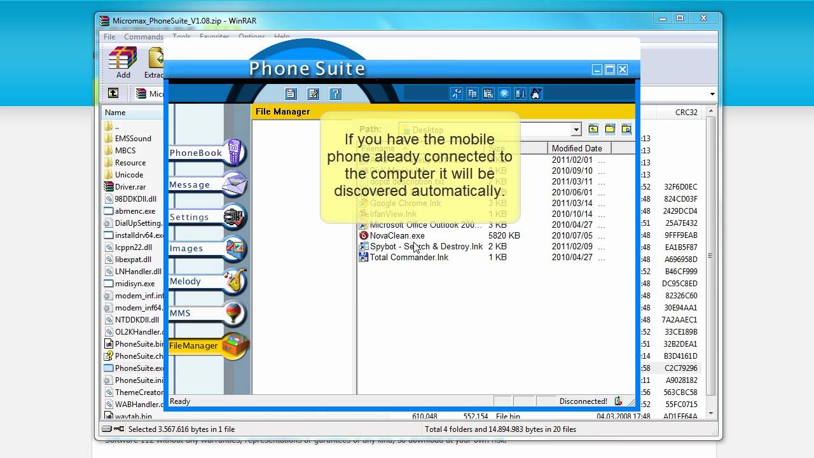Sort by Modified Date column header

pyautogui.click(x=579, y=148)
